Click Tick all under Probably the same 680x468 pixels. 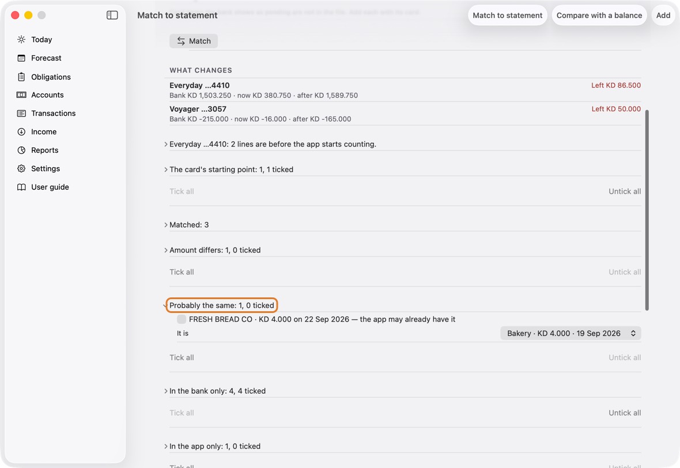point(182,357)
